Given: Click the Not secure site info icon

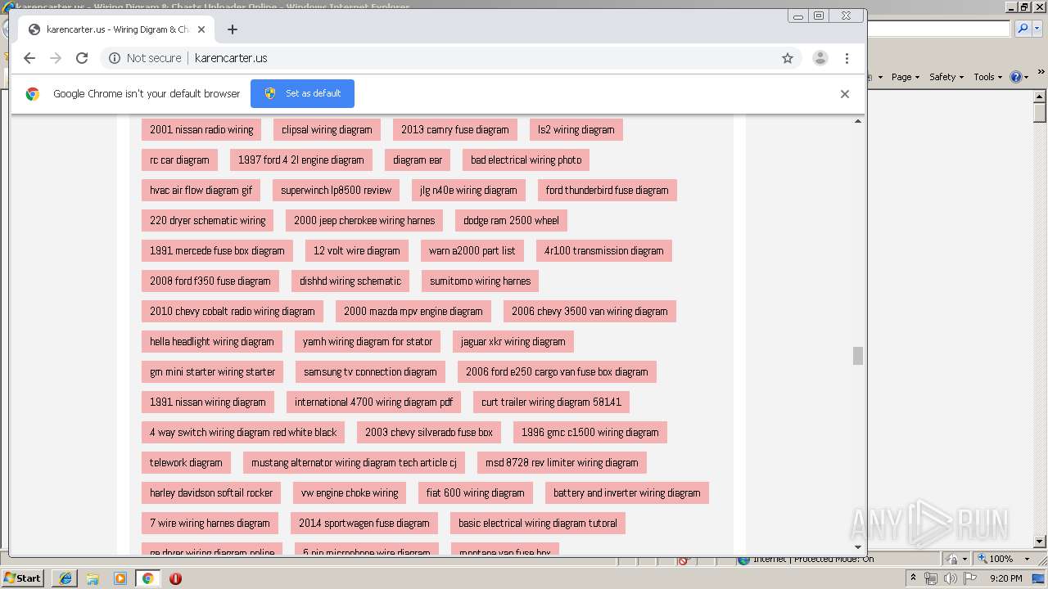Looking at the screenshot, I should point(115,58).
